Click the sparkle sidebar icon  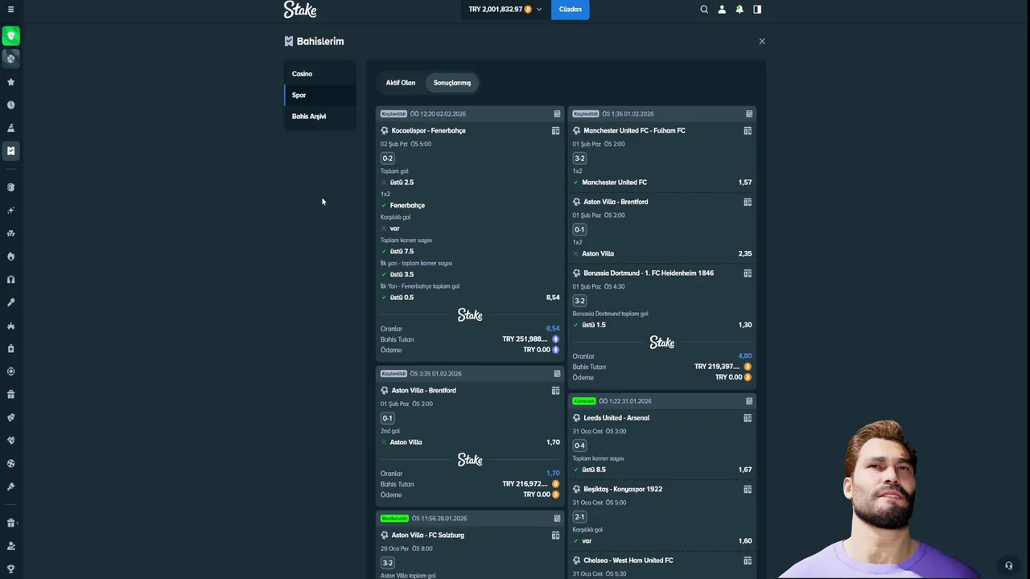pyautogui.click(x=10, y=210)
